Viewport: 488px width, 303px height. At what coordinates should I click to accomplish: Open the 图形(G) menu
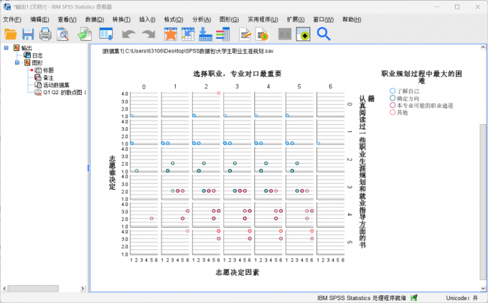[x=230, y=19]
